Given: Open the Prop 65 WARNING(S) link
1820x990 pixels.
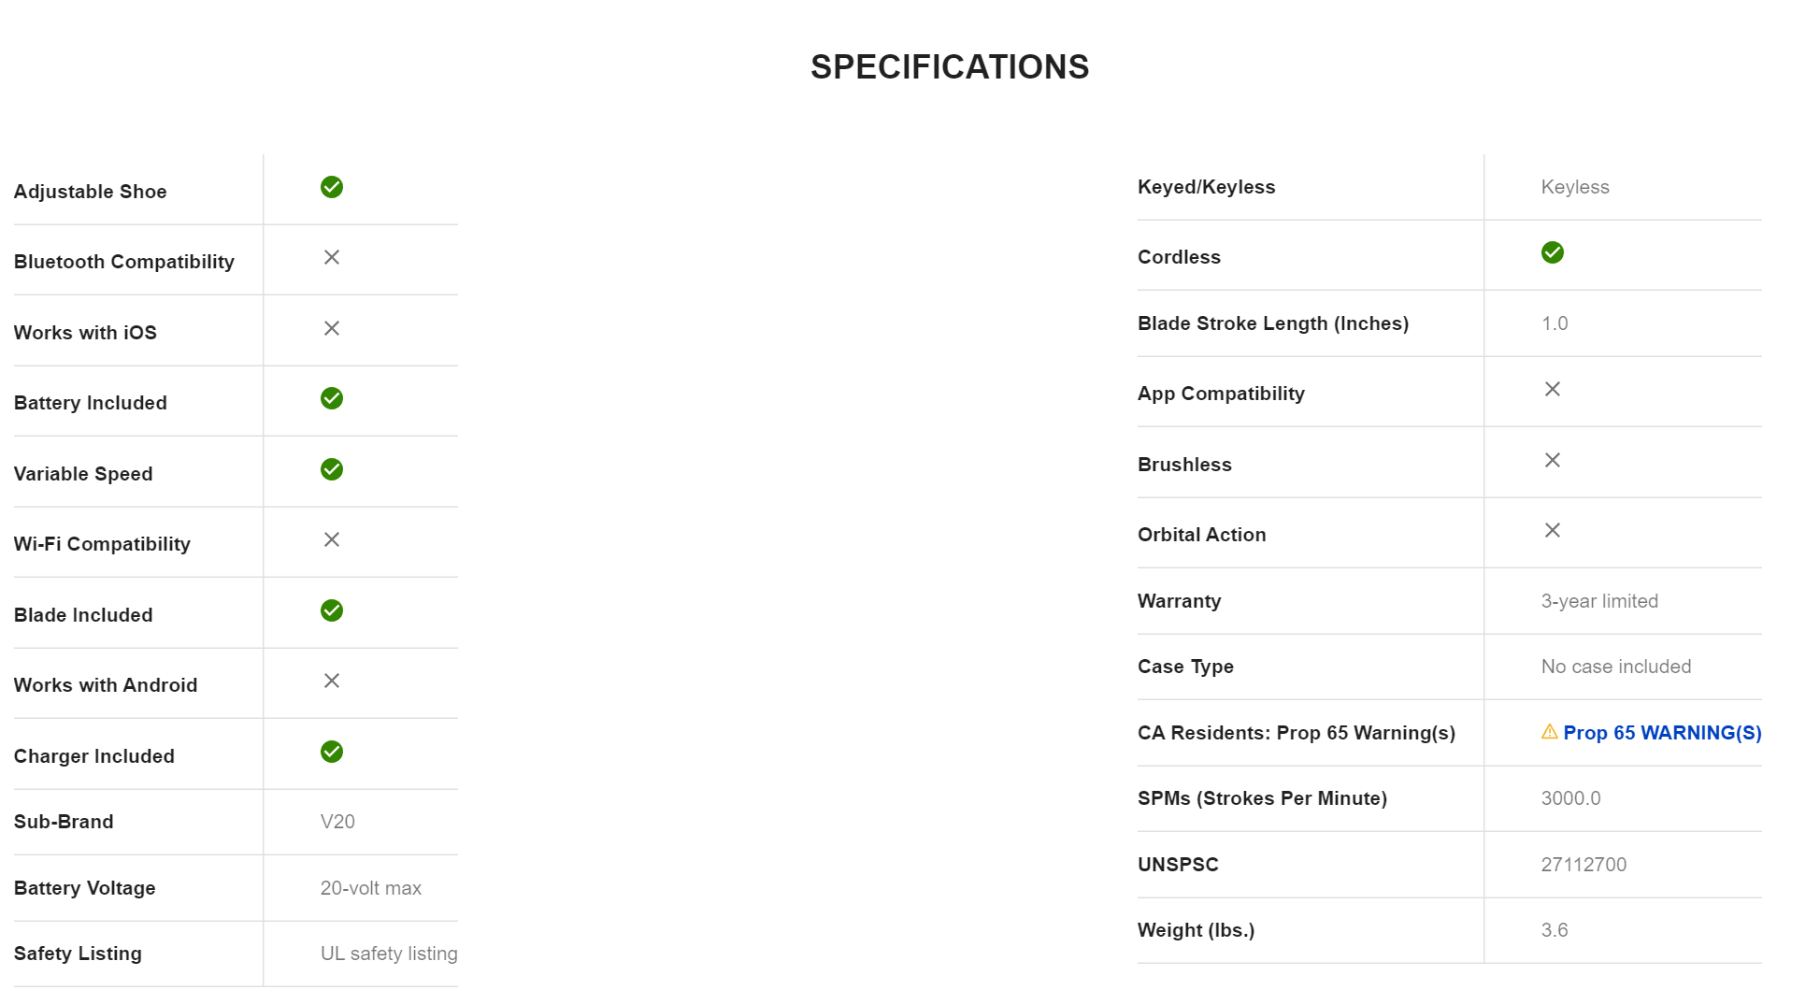Looking at the screenshot, I should tap(1662, 733).
